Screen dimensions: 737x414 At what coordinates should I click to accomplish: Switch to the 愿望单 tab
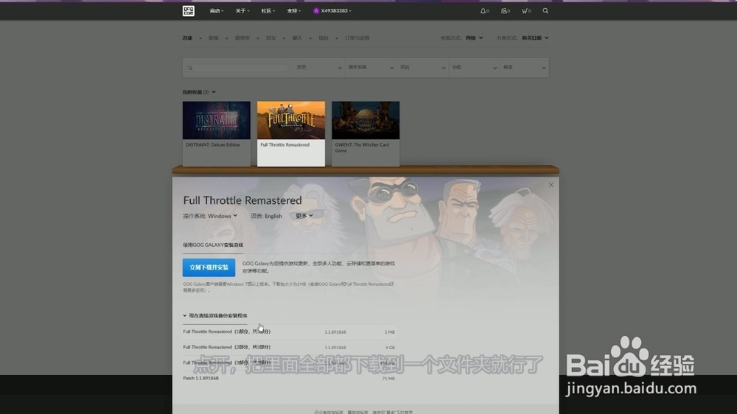pos(242,38)
